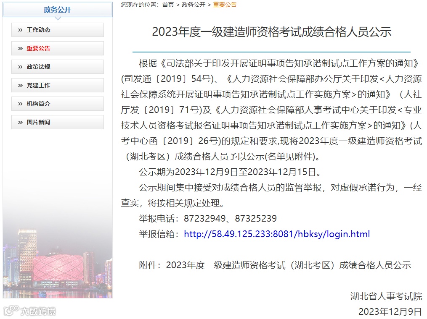The image size is (427, 319).
Task: Click the city night skyline image
Action: click(58, 264)
